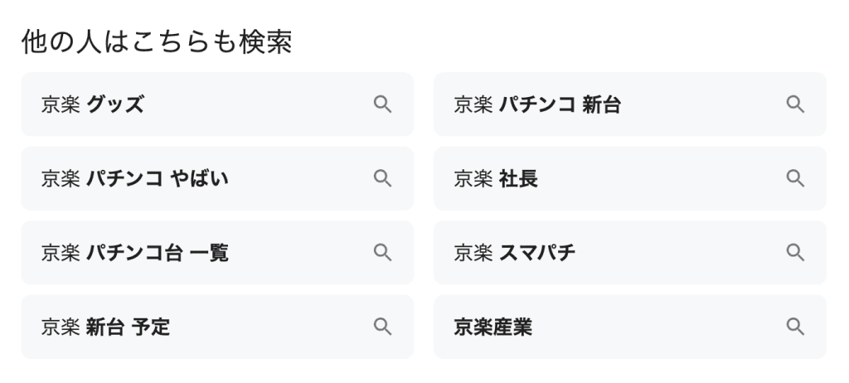This screenshot has width=849, height=383.
Task: Click the magnifier icon for 京楽産業
Action: [795, 327]
